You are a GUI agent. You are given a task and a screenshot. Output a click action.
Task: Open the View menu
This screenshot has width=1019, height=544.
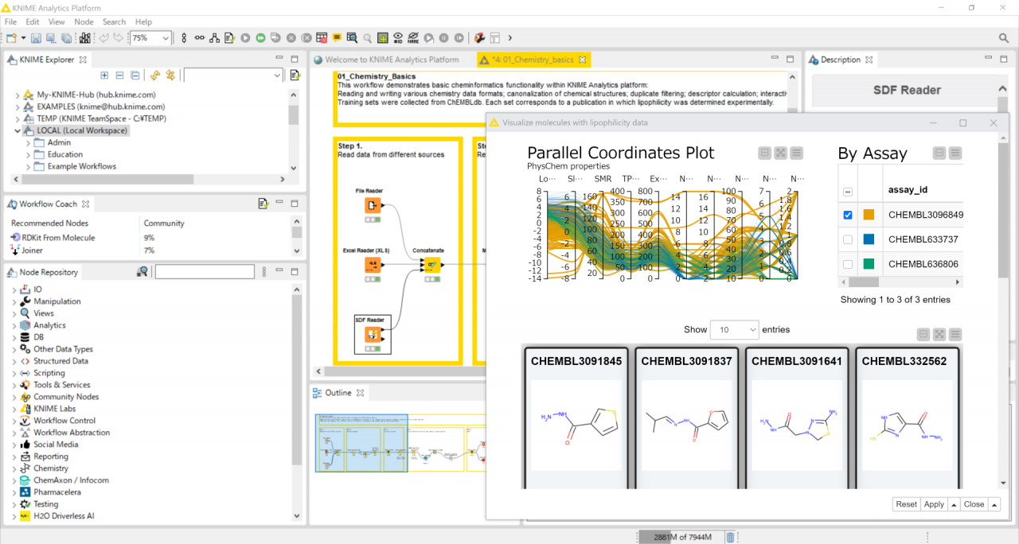point(57,22)
